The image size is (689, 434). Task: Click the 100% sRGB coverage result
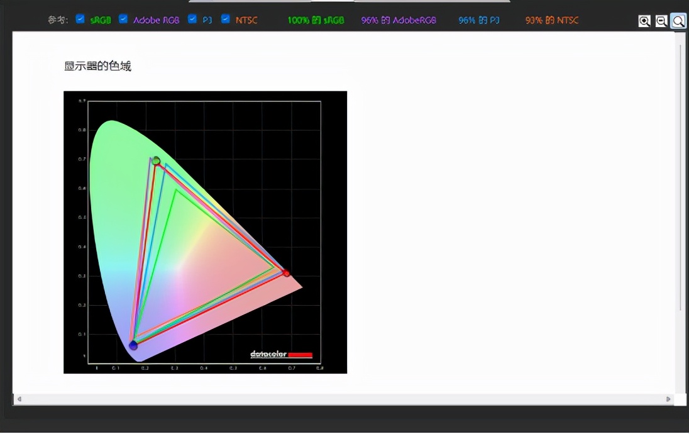pyautogui.click(x=316, y=20)
